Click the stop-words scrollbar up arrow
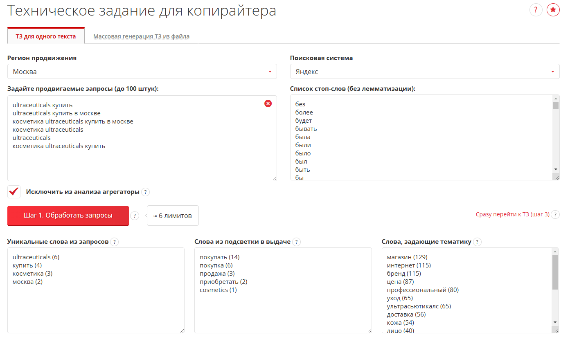Viewport: 570px width, 337px height. 556,98
